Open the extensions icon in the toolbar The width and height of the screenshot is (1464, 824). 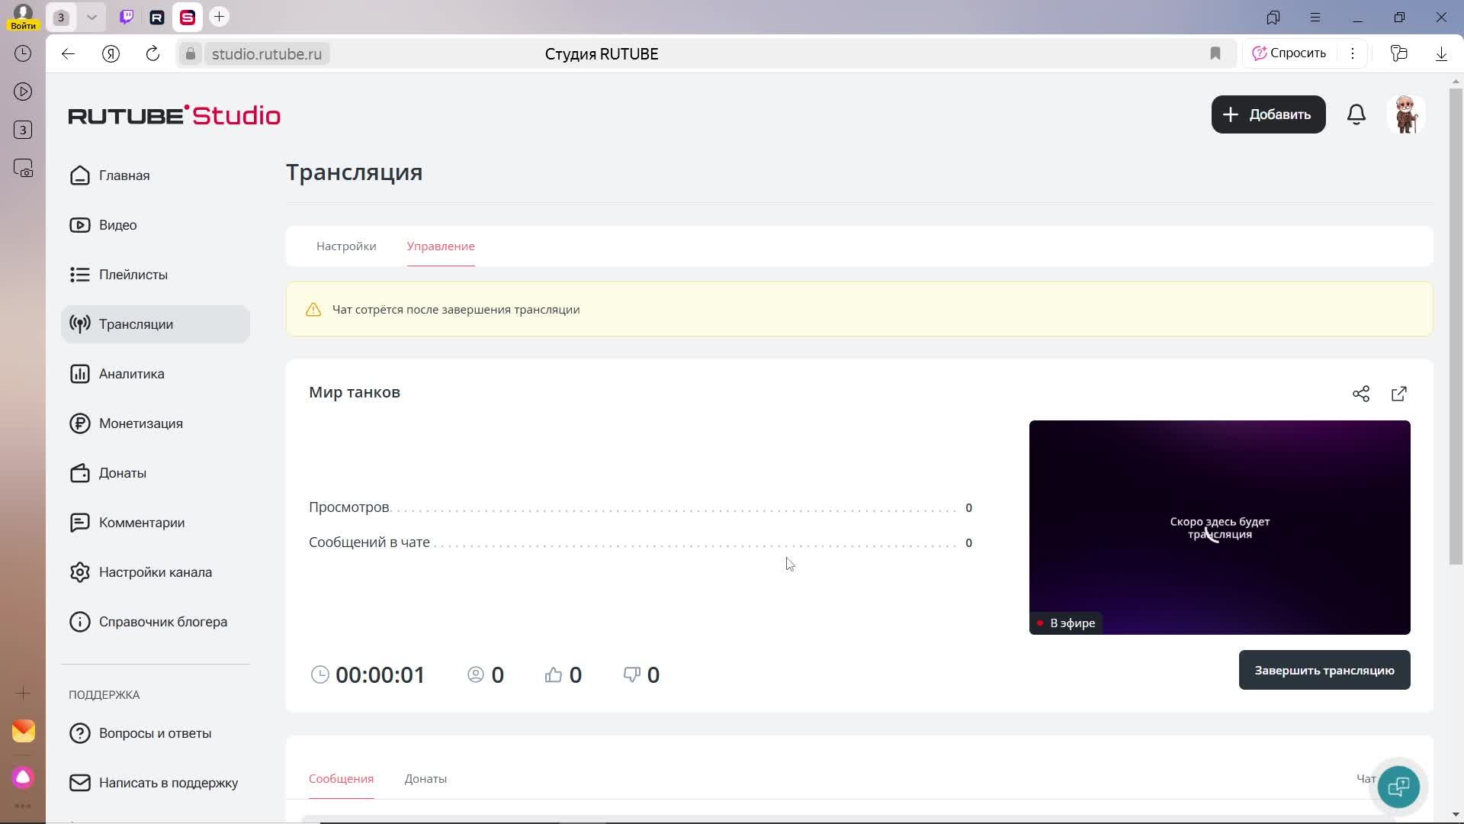pyautogui.click(x=1398, y=53)
